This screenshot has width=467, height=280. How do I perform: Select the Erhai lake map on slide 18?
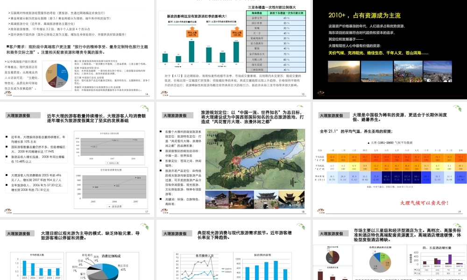click(x=255, y=160)
